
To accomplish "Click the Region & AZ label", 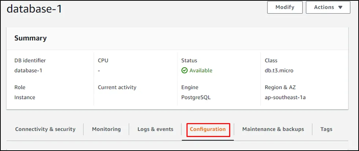I will coord(280,88).
